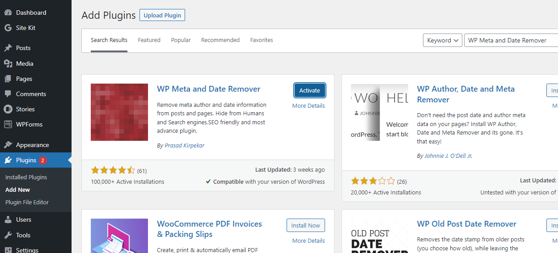Navigate to Pages menu
This screenshot has width=558, height=253.
tap(36, 79)
